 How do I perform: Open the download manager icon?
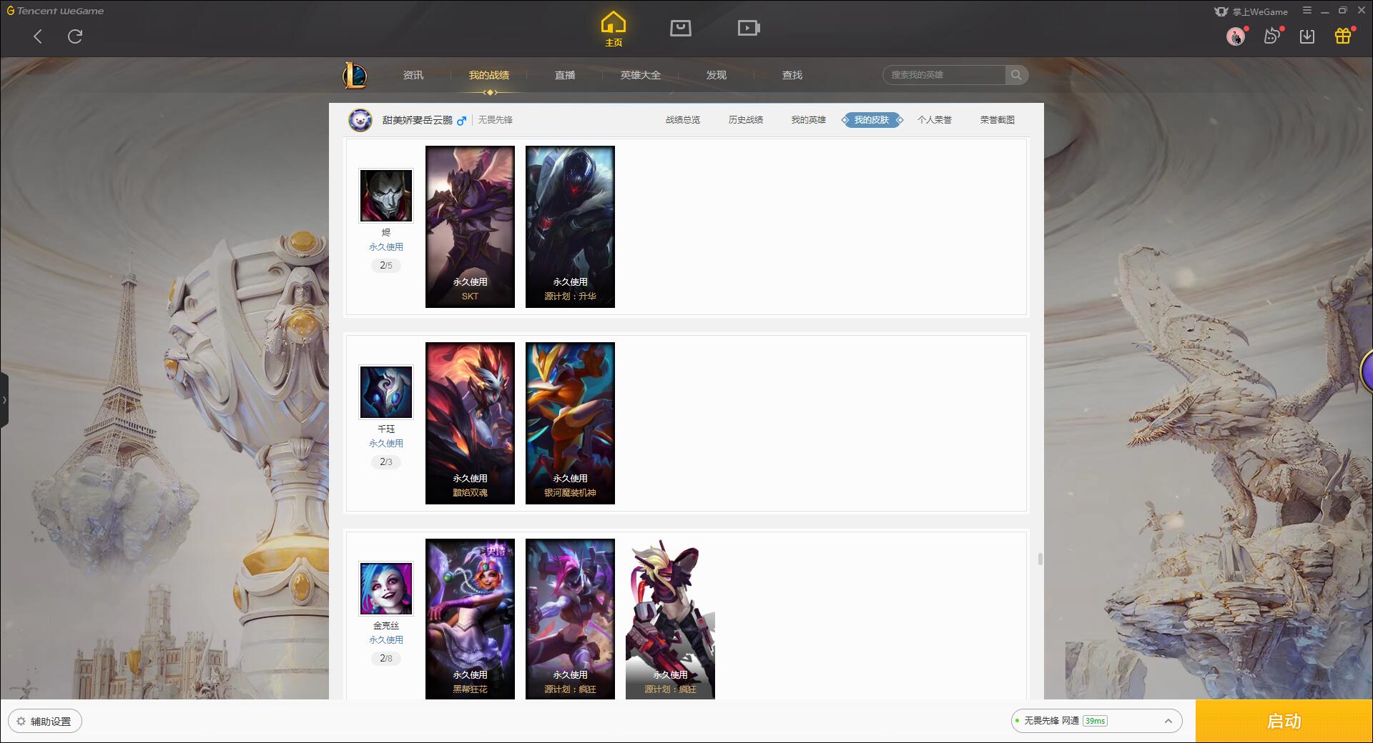click(1307, 36)
